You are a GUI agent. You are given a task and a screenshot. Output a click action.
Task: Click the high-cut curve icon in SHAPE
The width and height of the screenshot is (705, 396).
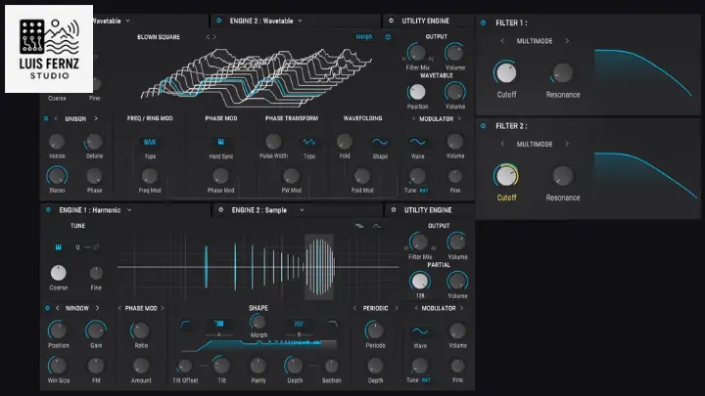(x=333, y=324)
